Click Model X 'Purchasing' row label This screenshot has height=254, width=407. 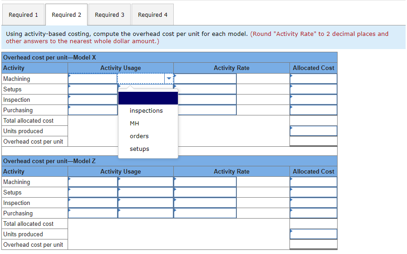[x=18, y=110]
